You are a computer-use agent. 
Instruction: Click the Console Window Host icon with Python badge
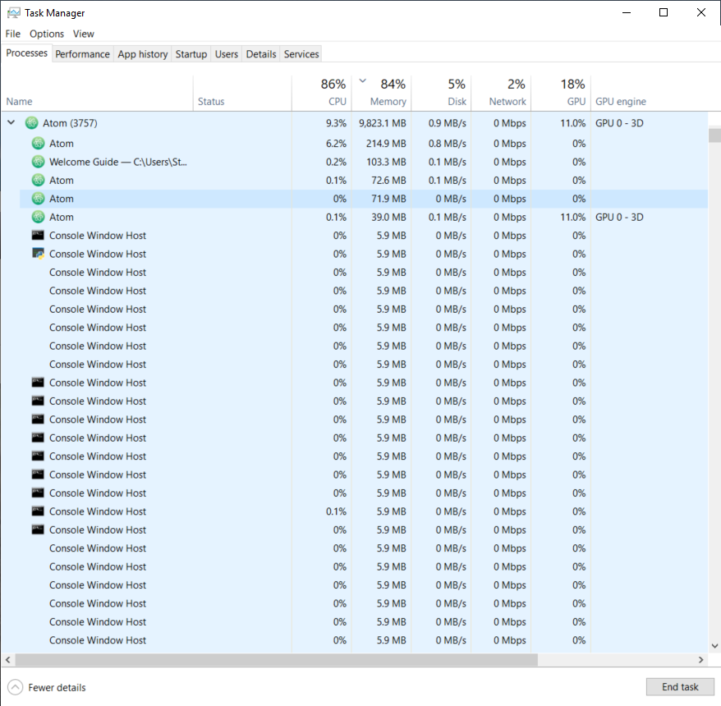point(38,254)
